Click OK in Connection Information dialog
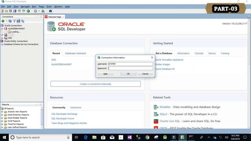251x141 pixels. click(x=128, y=74)
